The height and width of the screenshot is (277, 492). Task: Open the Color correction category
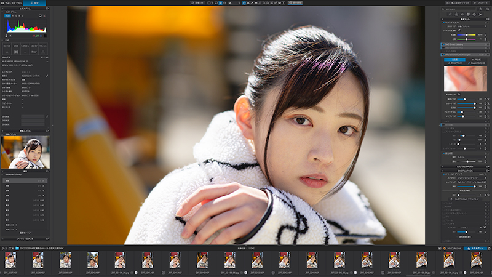(456, 14)
